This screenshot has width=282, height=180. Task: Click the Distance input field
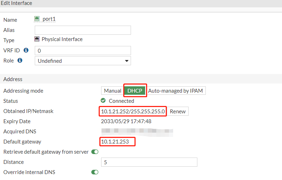point(149,162)
